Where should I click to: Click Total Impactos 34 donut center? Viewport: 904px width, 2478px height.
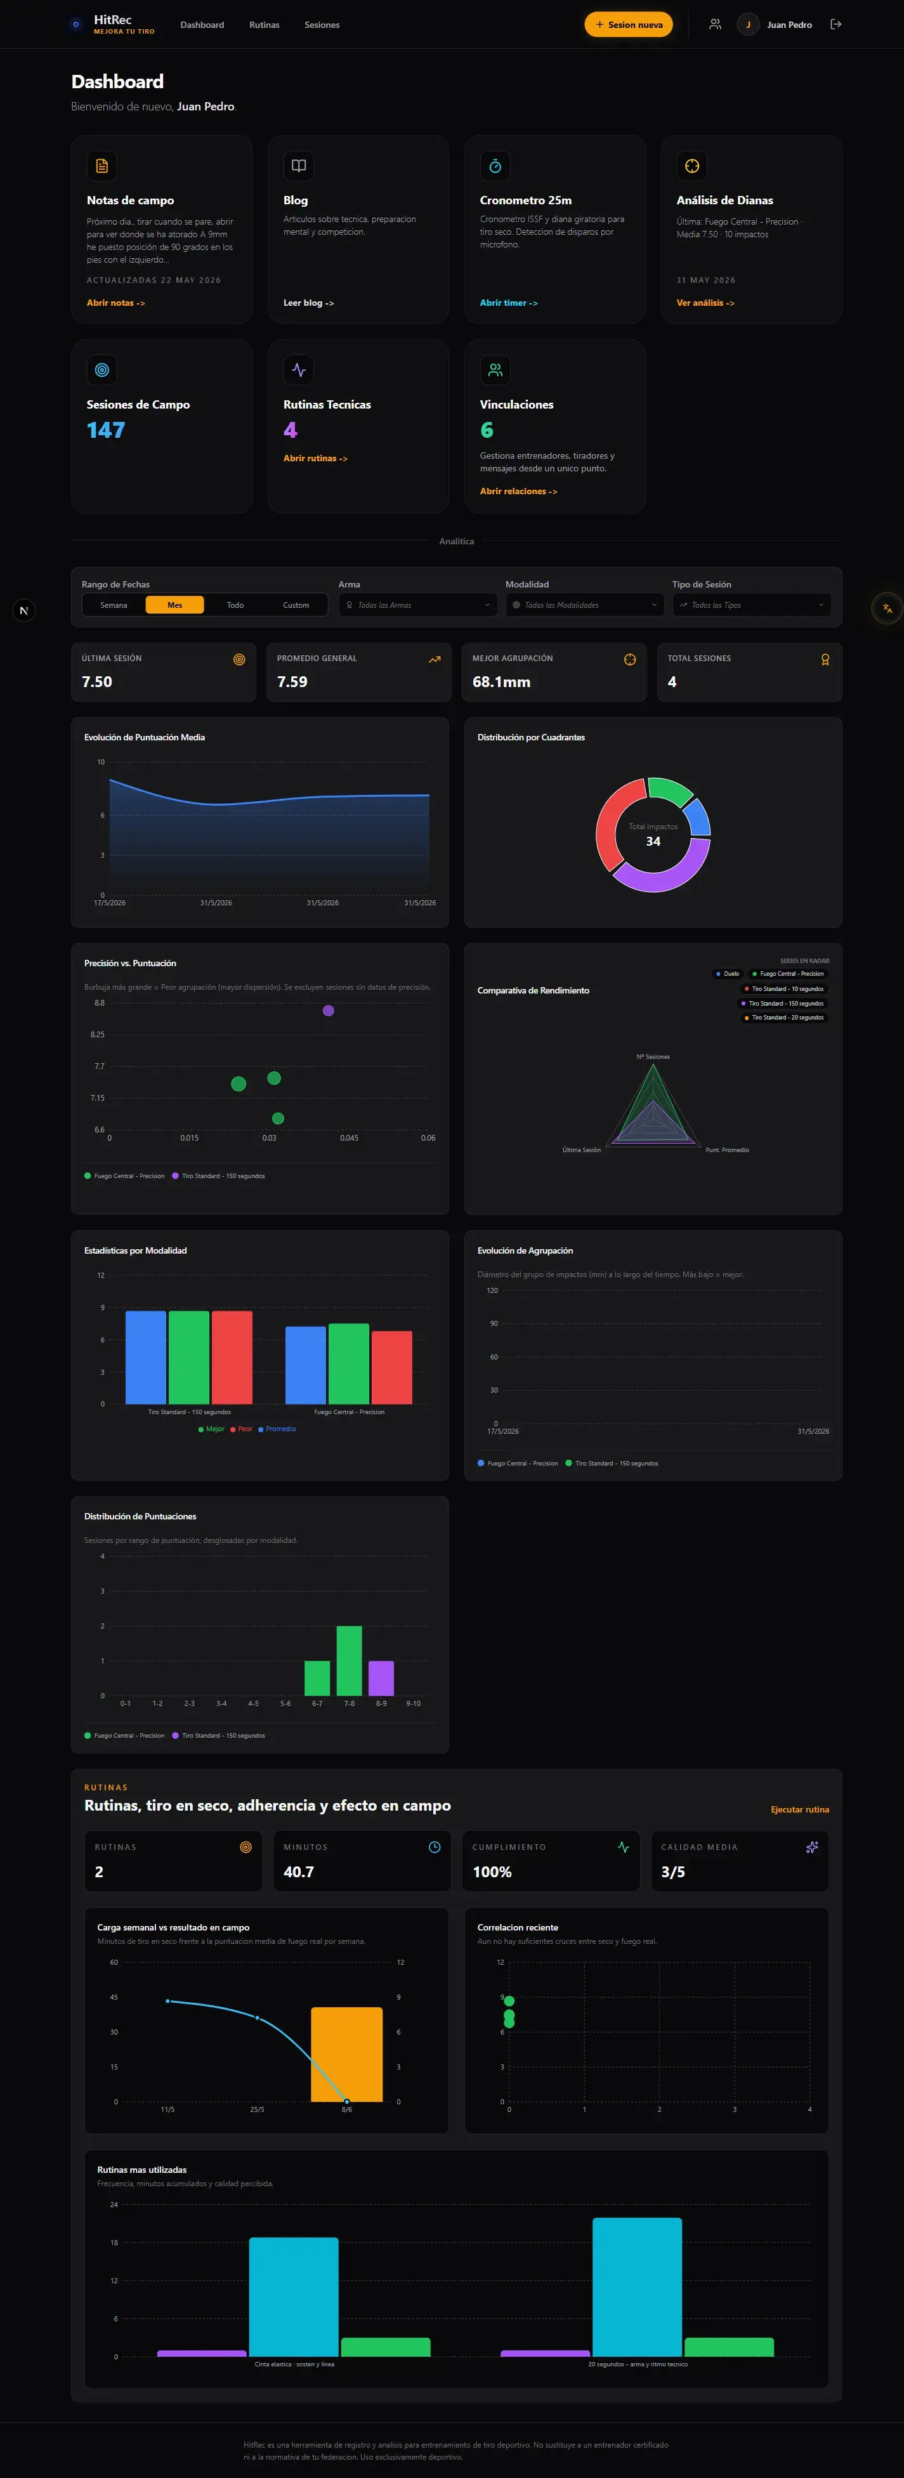(653, 835)
